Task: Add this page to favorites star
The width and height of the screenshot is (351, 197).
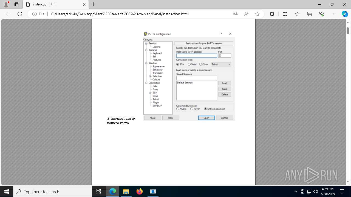Action: click(x=257, y=14)
